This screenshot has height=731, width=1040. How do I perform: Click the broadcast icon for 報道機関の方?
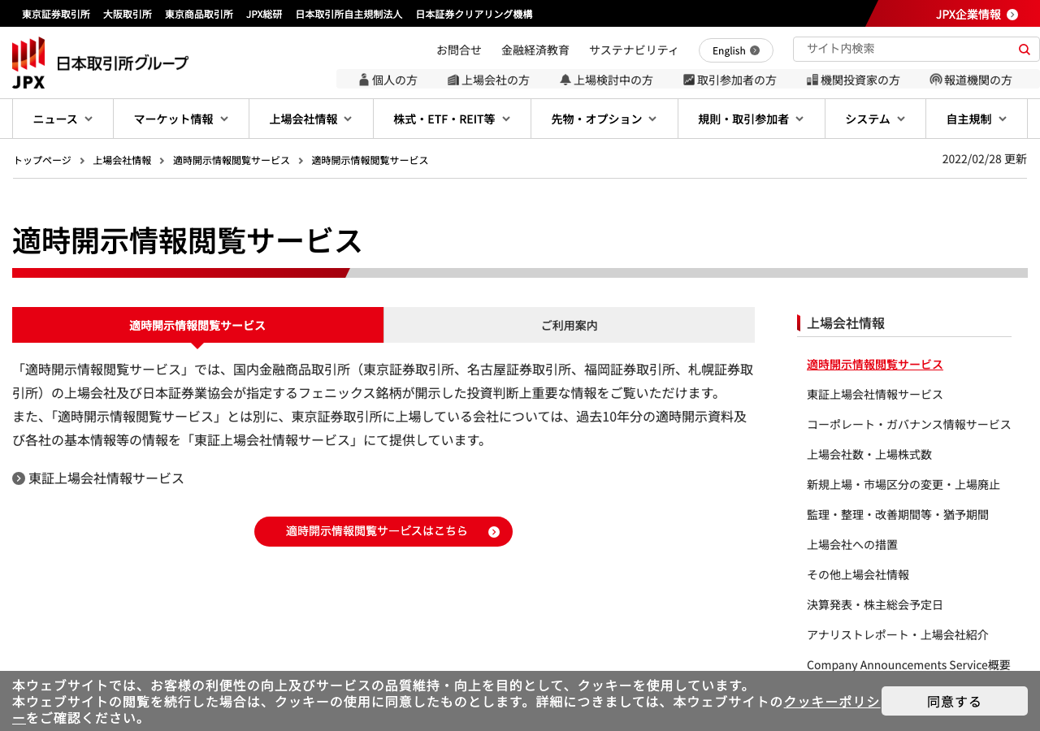coord(936,80)
